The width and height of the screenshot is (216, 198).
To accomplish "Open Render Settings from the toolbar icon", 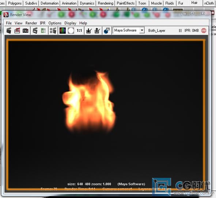I will [53, 30].
